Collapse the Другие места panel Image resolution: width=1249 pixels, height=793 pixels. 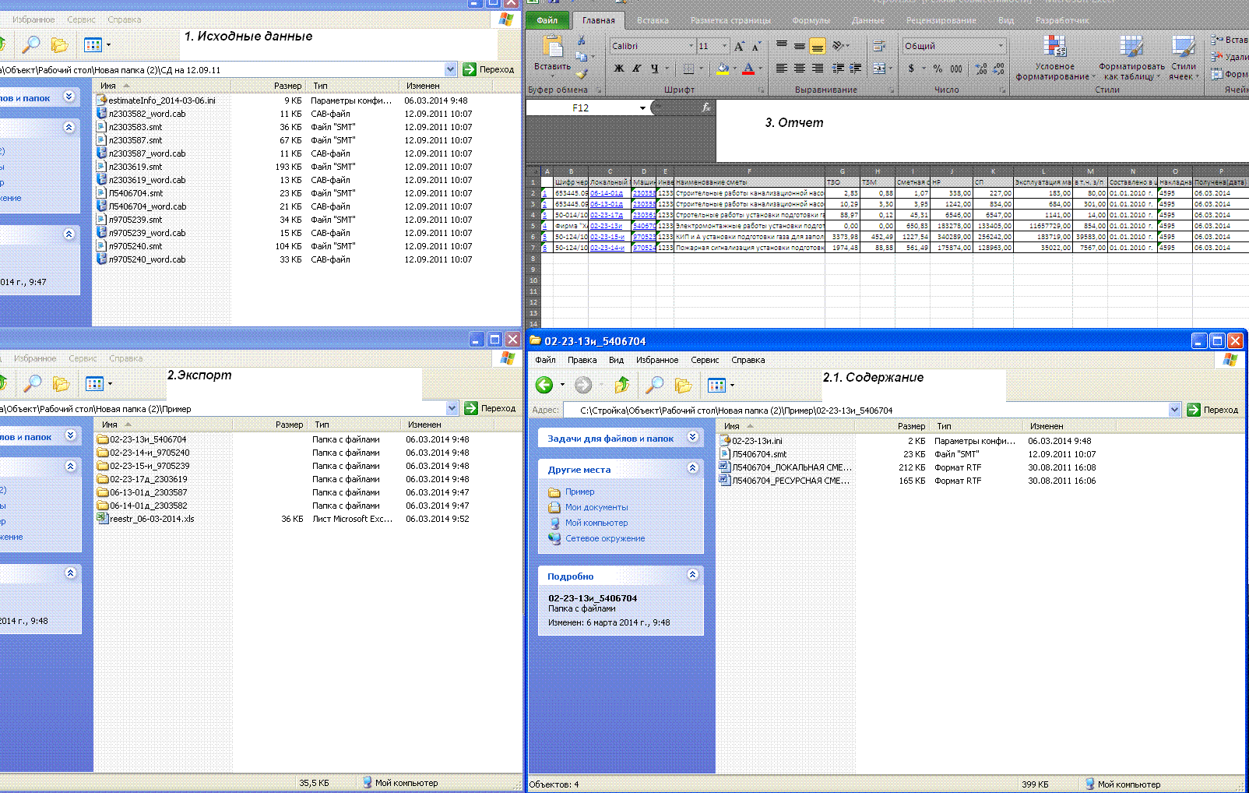coord(692,468)
